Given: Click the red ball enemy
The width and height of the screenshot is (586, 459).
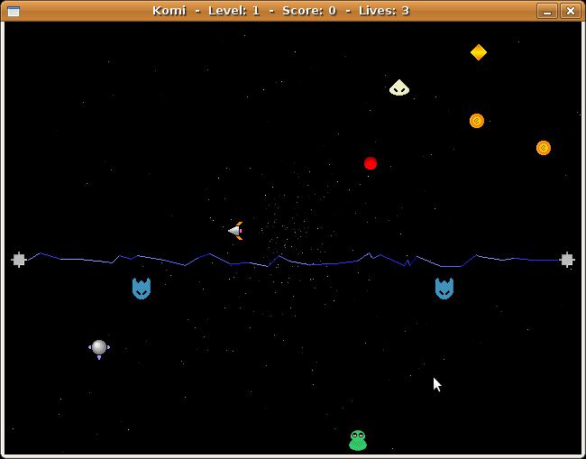Looking at the screenshot, I should 371,163.
